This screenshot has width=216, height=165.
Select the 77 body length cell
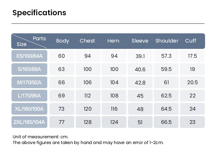[62, 122]
